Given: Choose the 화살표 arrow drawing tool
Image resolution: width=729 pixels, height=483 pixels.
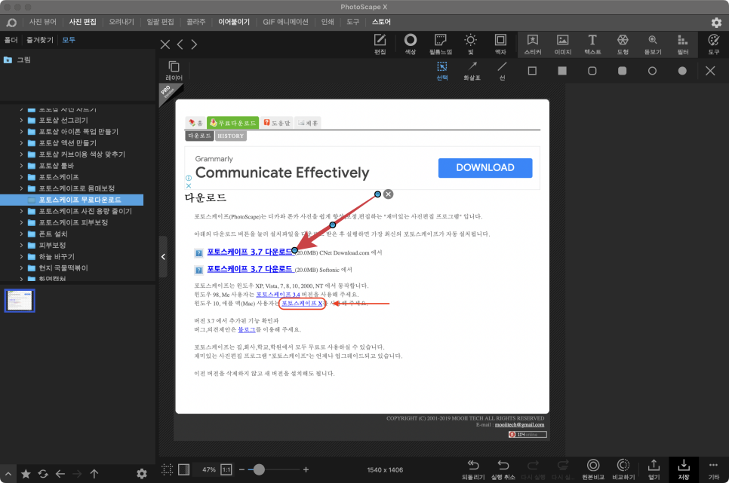Looking at the screenshot, I should click(x=472, y=71).
